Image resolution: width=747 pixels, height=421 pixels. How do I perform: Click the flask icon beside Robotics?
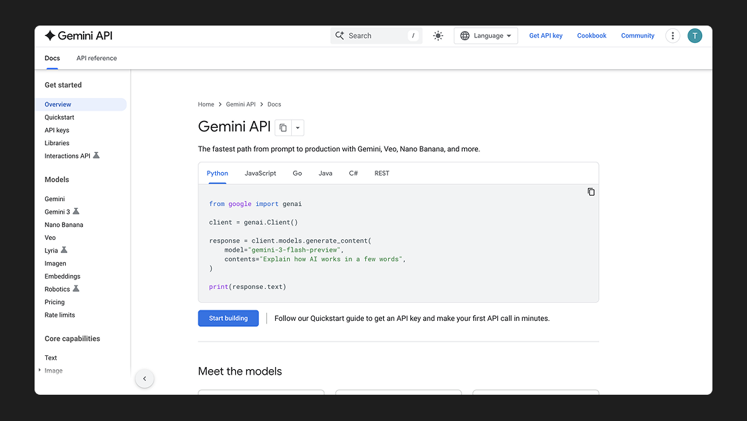(x=76, y=288)
